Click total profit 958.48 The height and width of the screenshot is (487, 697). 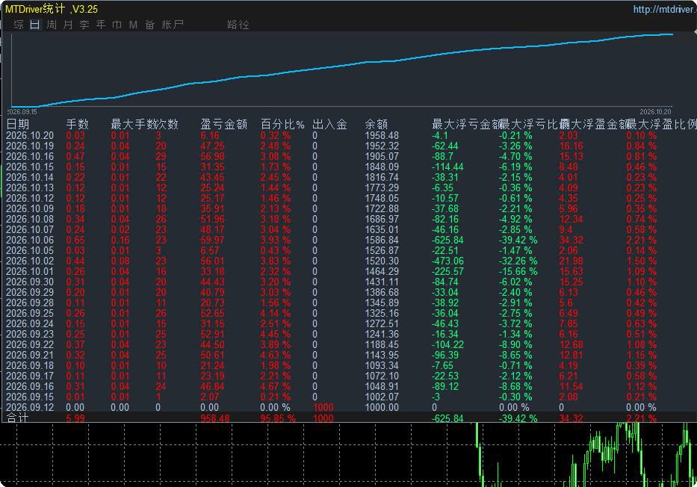pos(215,418)
